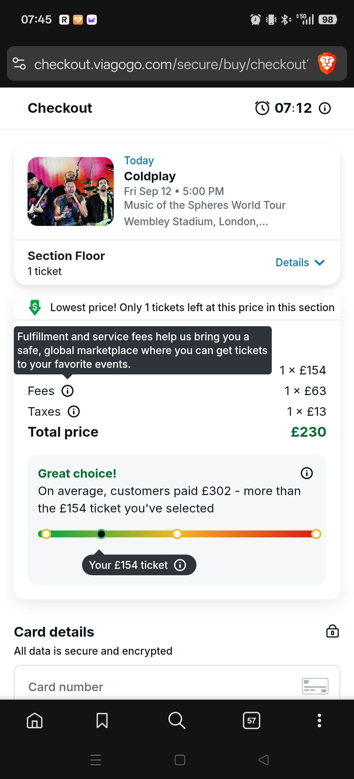The width and height of the screenshot is (354, 779).
Task: Tap Android recent apps button
Action: point(96,760)
